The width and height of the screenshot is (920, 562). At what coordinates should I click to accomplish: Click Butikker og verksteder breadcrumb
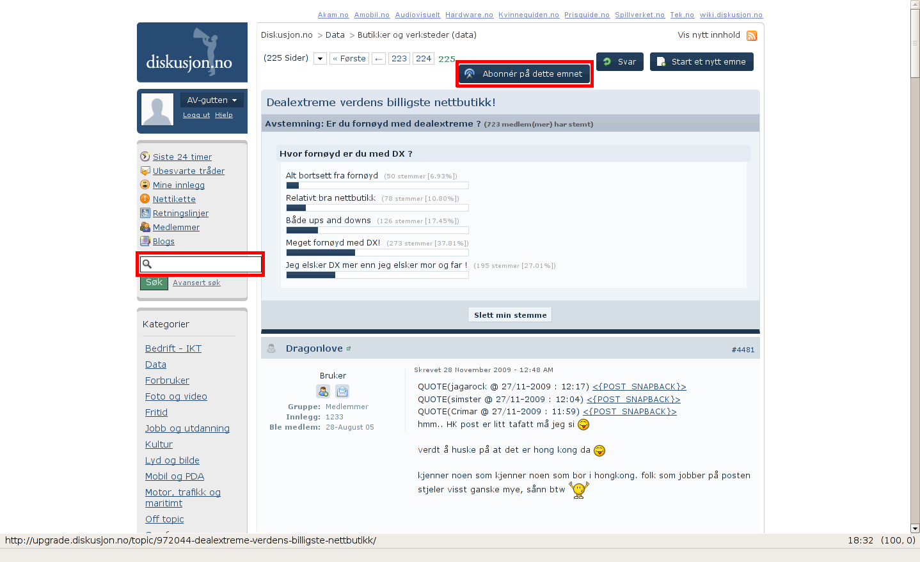[417, 35]
